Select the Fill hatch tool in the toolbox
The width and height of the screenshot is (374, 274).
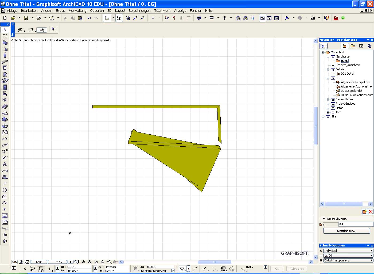(x=5, y=177)
